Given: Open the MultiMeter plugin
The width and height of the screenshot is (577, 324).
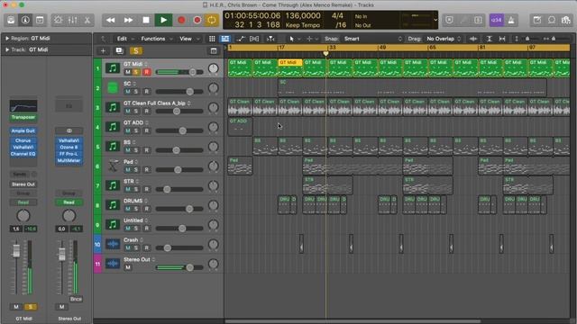Looking at the screenshot, I should point(69,160).
